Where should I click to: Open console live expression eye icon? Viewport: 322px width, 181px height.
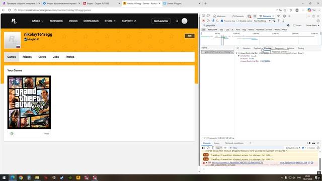(225, 148)
